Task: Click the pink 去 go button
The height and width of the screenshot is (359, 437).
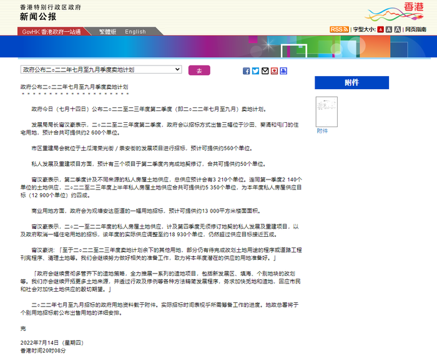Action: pos(199,70)
